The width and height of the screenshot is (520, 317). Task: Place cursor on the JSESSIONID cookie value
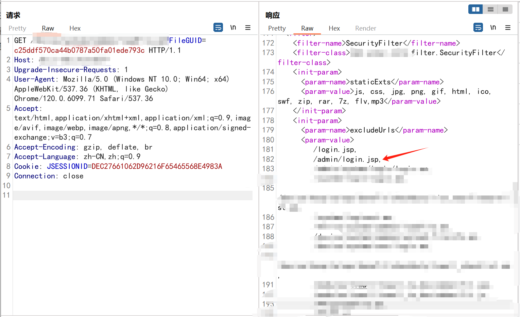[157, 167]
